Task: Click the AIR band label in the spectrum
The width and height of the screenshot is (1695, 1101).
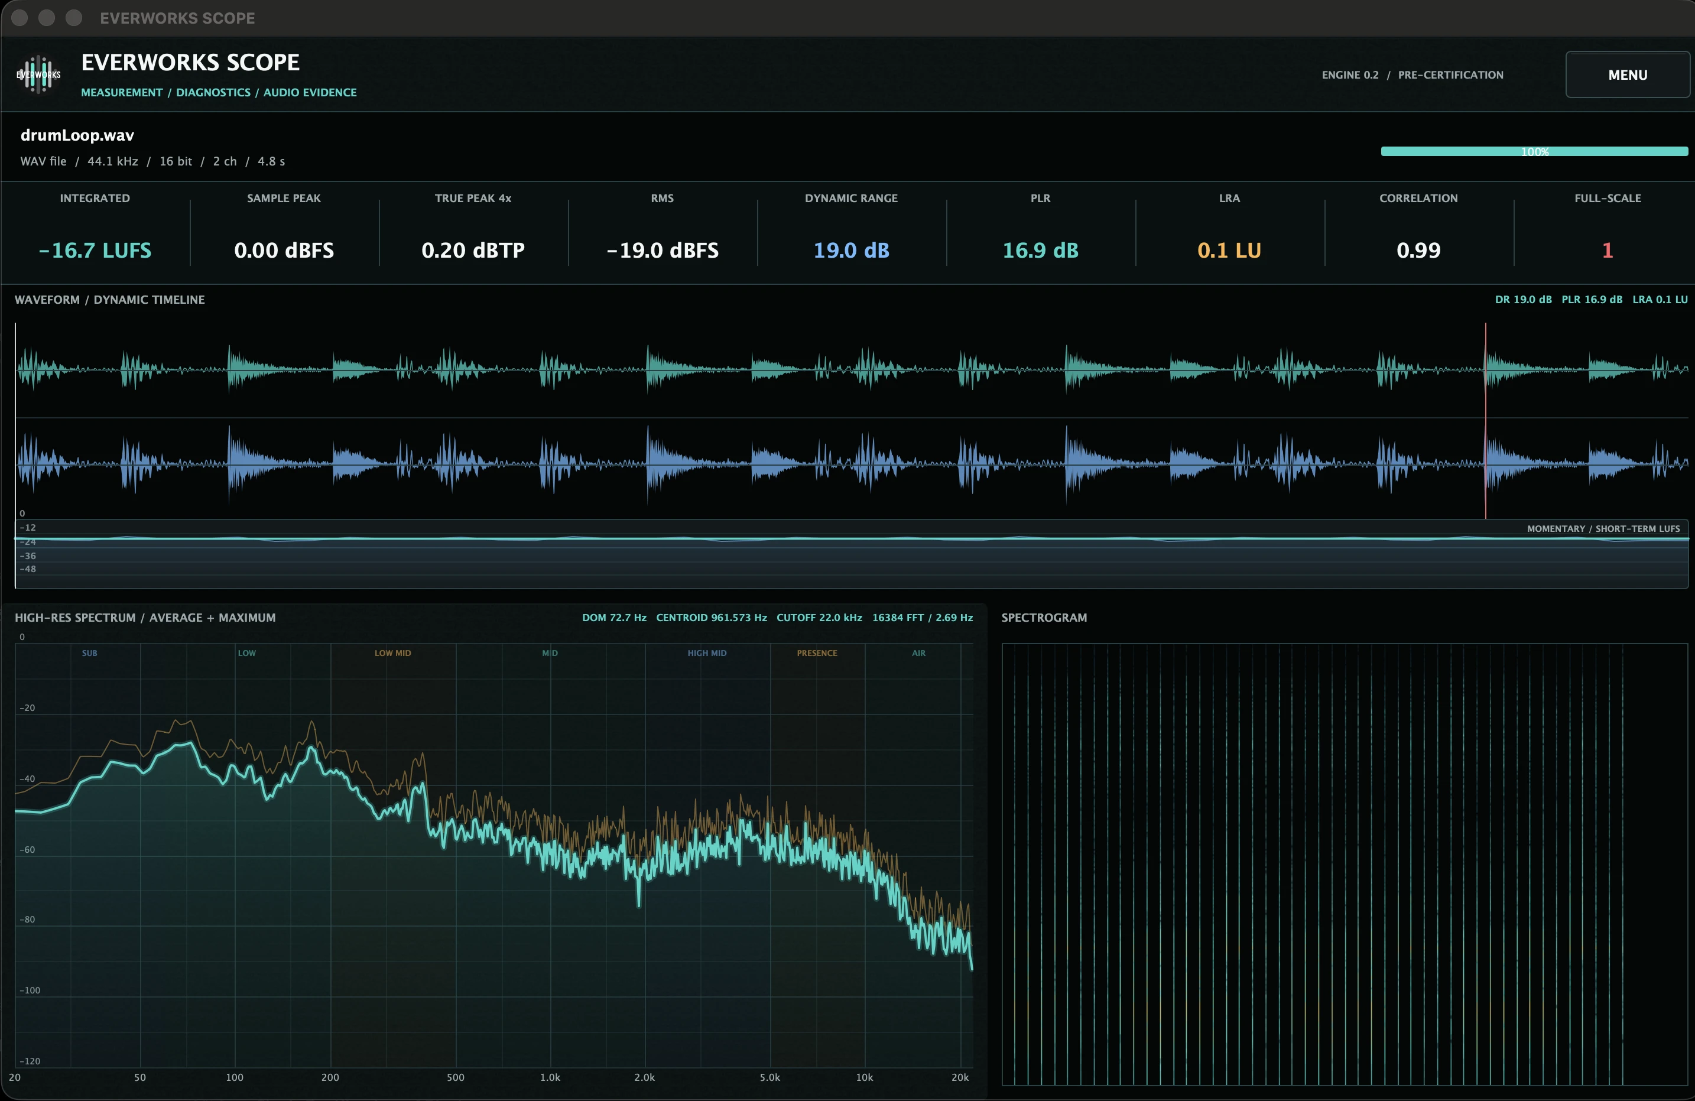Action: [919, 653]
